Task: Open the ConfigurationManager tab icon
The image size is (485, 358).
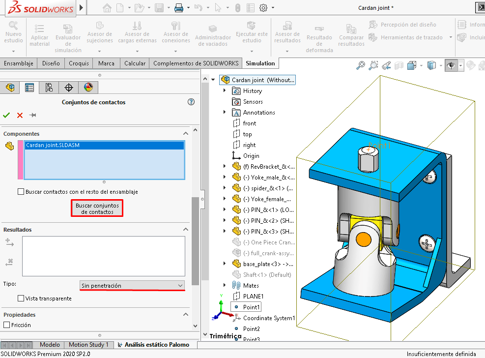Action: [49, 88]
